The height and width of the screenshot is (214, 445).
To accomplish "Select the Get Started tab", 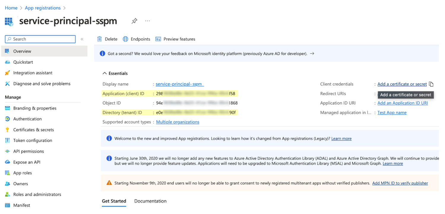I will [114, 201].
